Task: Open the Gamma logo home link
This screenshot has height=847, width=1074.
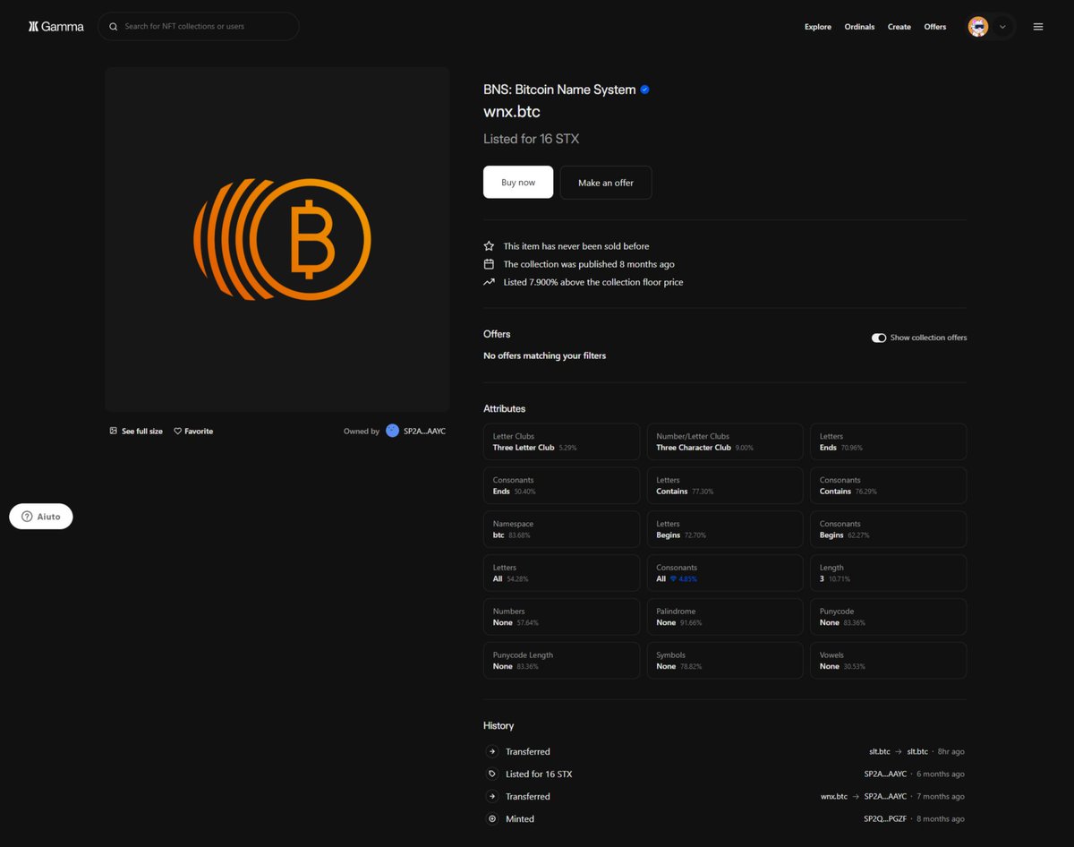Action: 55,27
